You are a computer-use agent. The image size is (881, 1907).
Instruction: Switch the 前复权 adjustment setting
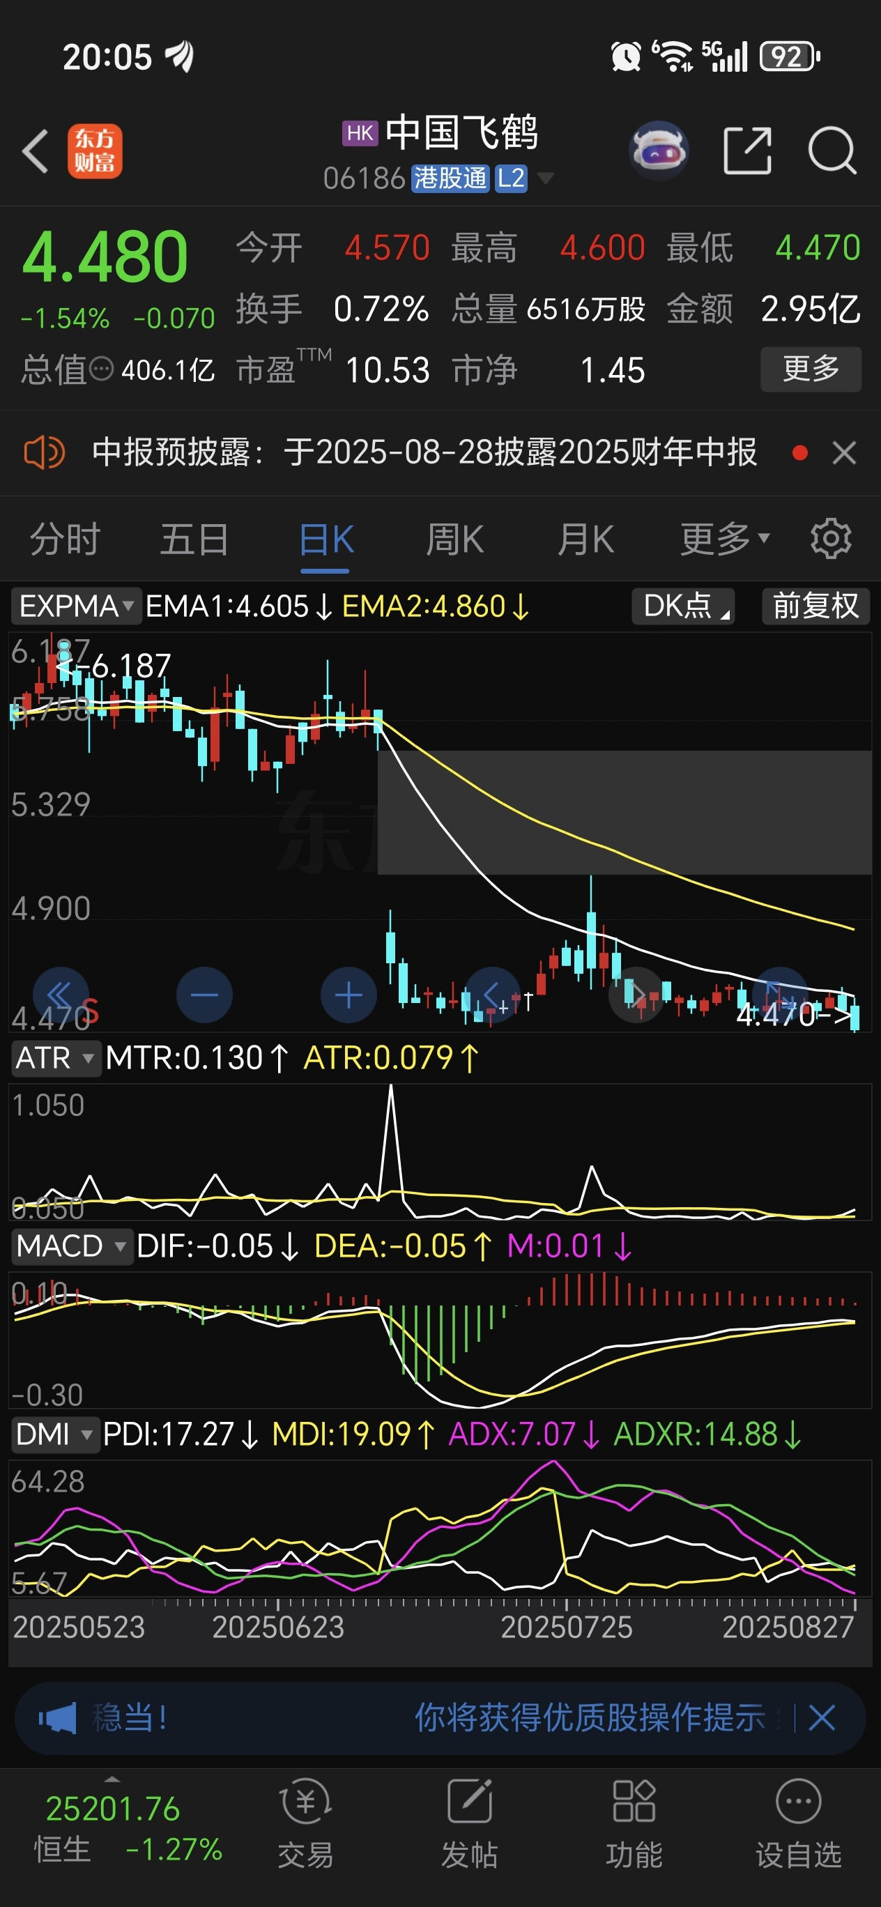(x=816, y=606)
